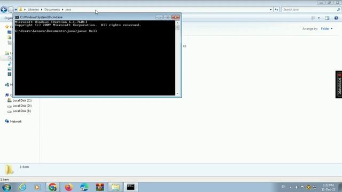Click the Favorites star icon
The height and width of the screenshot is (192, 342).
(x=7, y=27)
